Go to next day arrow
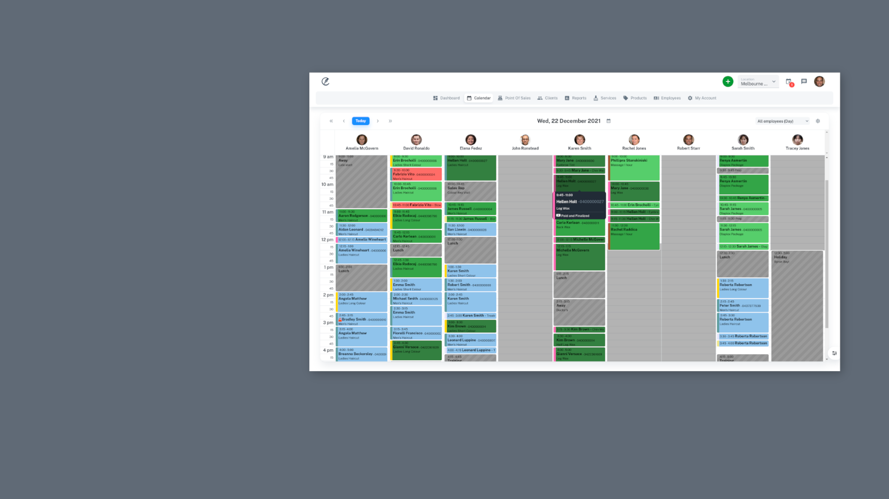The width and height of the screenshot is (889, 499). point(378,121)
